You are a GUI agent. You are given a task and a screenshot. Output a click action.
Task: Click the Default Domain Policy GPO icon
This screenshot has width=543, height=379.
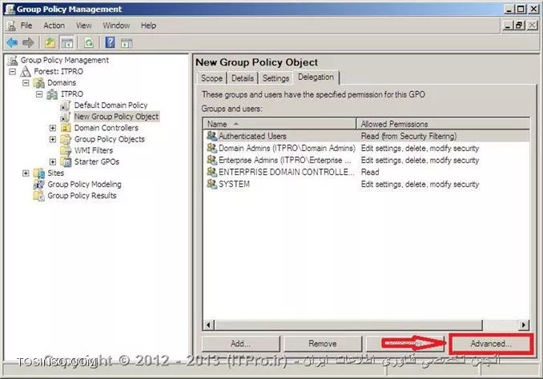click(65, 106)
